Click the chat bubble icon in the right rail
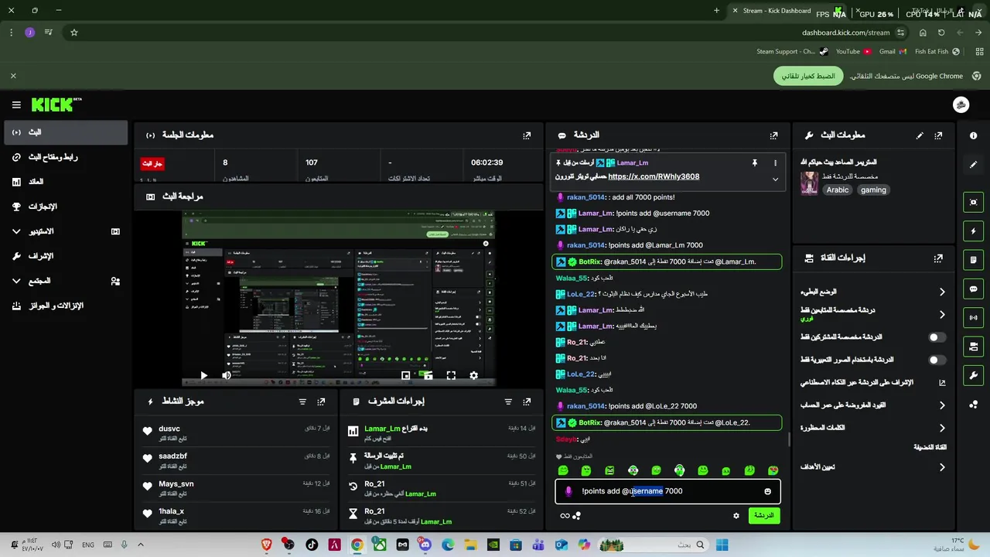 (973, 289)
